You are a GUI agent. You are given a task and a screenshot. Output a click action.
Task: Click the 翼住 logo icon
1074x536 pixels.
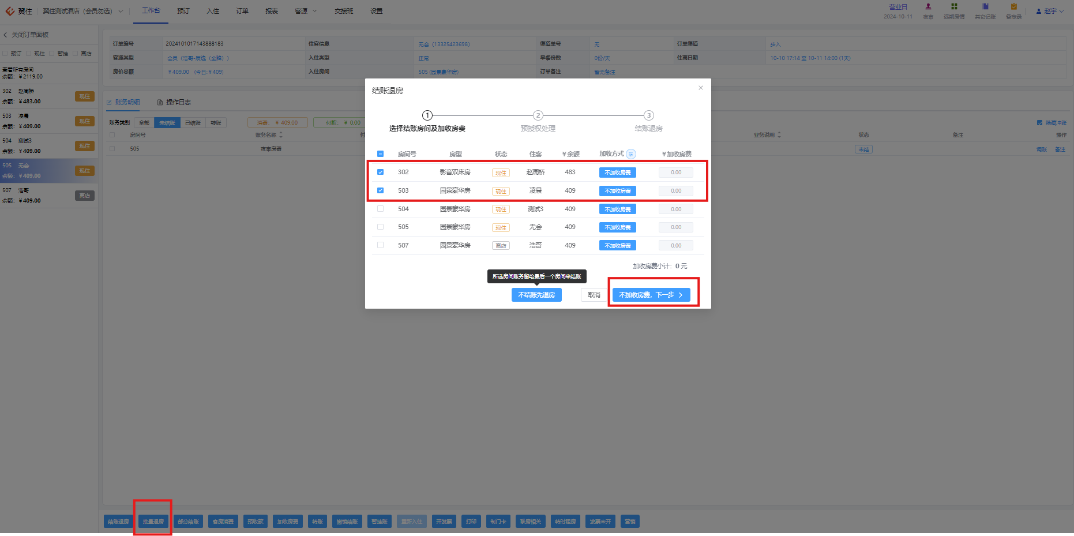pos(10,11)
